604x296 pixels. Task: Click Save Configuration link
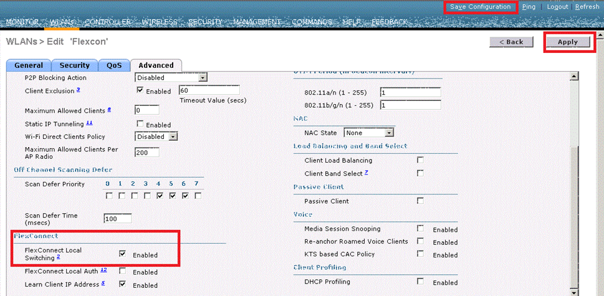(480, 7)
